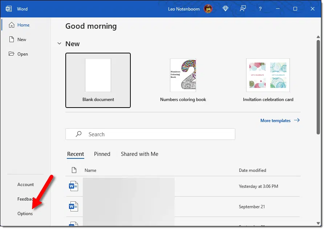Select New in the sidebar
The width and height of the screenshot is (325, 230).
(22, 40)
